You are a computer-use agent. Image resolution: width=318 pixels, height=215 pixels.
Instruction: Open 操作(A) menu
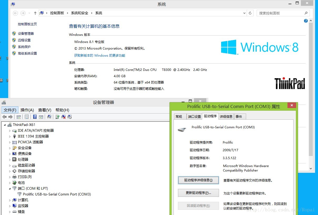click(27, 110)
